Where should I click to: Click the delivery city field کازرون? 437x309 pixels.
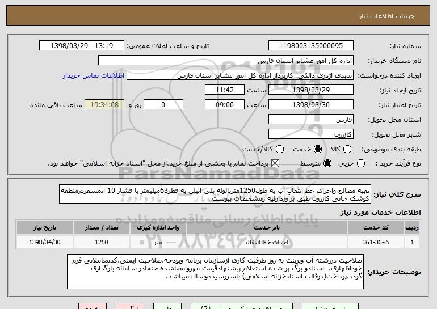(311, 134)
